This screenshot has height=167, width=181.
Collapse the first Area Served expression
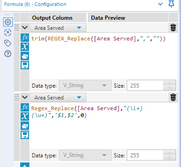[25, 28]
